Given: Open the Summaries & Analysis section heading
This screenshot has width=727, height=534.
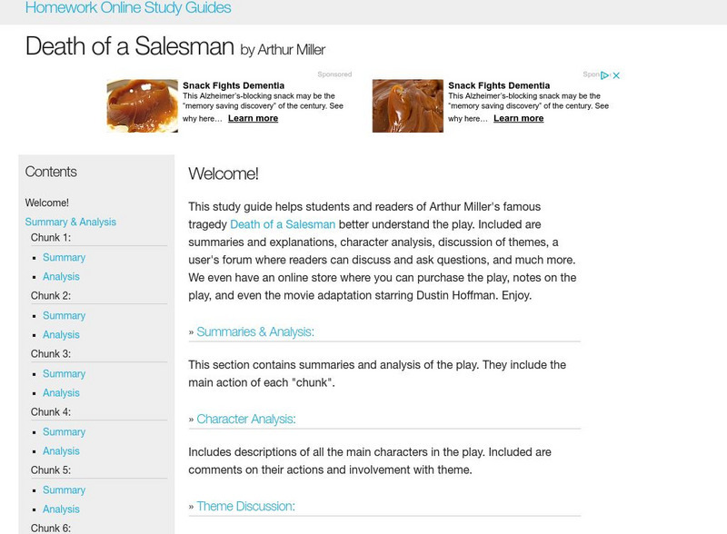Looking at the screenshot, I should [x=257, y=331].
